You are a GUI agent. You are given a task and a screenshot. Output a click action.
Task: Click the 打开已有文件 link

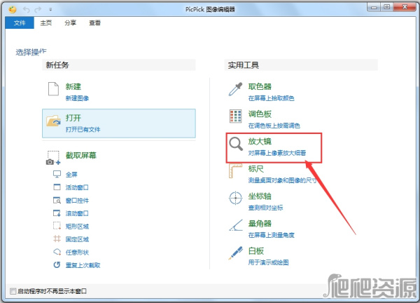83,129
